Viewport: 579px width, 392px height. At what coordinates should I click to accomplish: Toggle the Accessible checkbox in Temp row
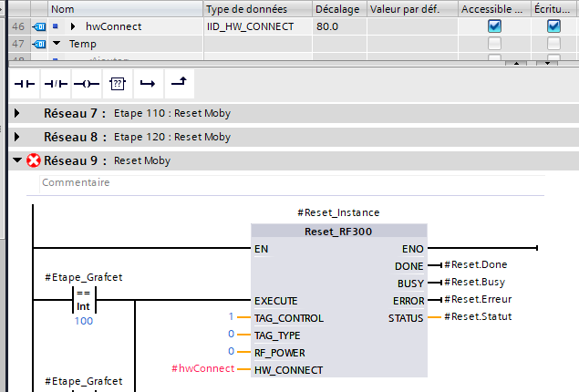494,44
